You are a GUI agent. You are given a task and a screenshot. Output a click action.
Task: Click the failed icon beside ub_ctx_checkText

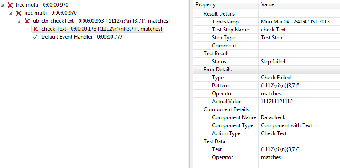point(27,21)
